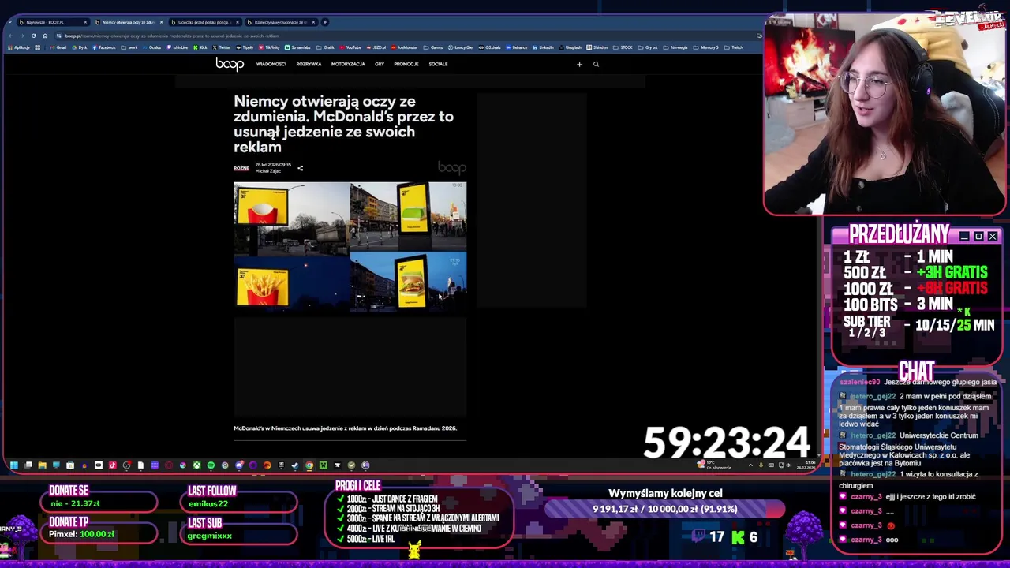Open the GG.deals bookmark

click(x=489, y=47)
